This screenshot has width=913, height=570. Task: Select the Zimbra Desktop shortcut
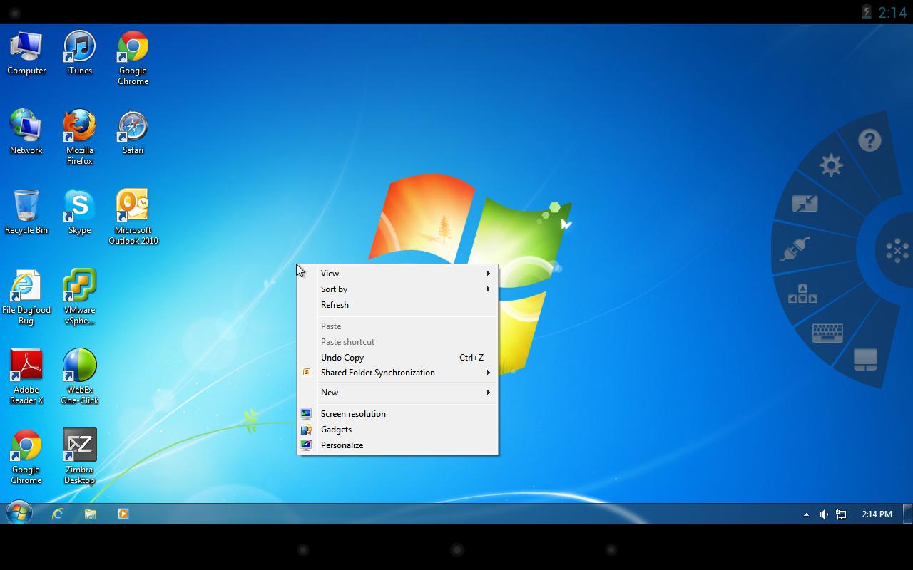(x=79, y=457)
